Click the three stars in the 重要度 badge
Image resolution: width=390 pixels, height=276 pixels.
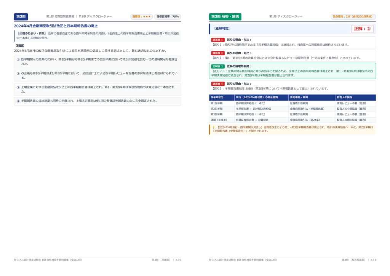[147, 17]
